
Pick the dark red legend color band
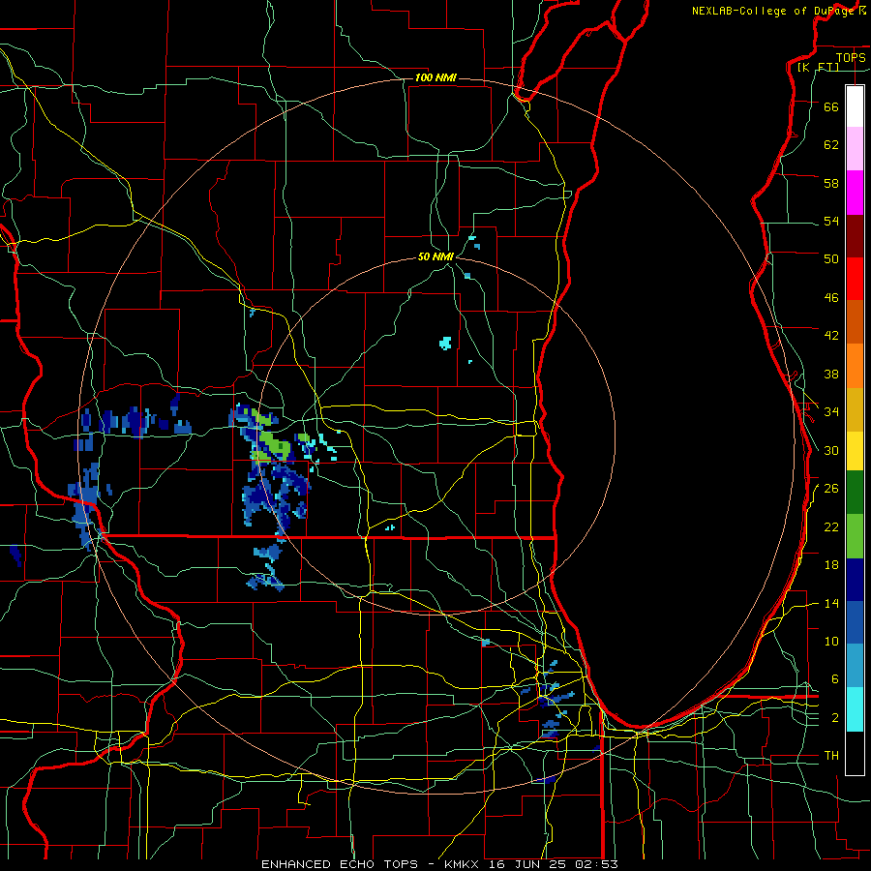(855, 236)
